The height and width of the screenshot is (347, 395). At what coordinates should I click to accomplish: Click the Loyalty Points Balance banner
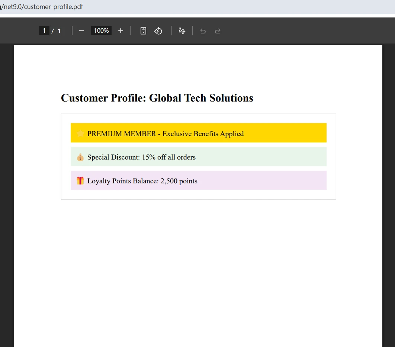pyautogui.click(x=198, y=180)
